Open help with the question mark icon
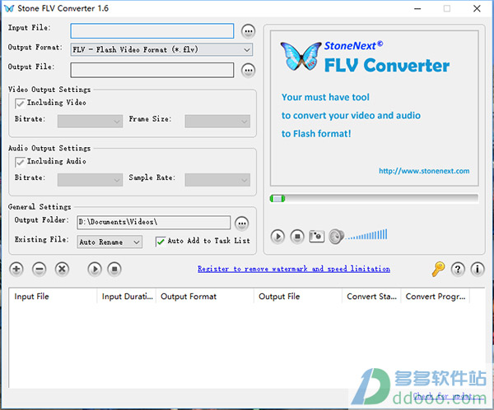The width and height of the screenshot is (494, 410). click(x=458, y=269)
